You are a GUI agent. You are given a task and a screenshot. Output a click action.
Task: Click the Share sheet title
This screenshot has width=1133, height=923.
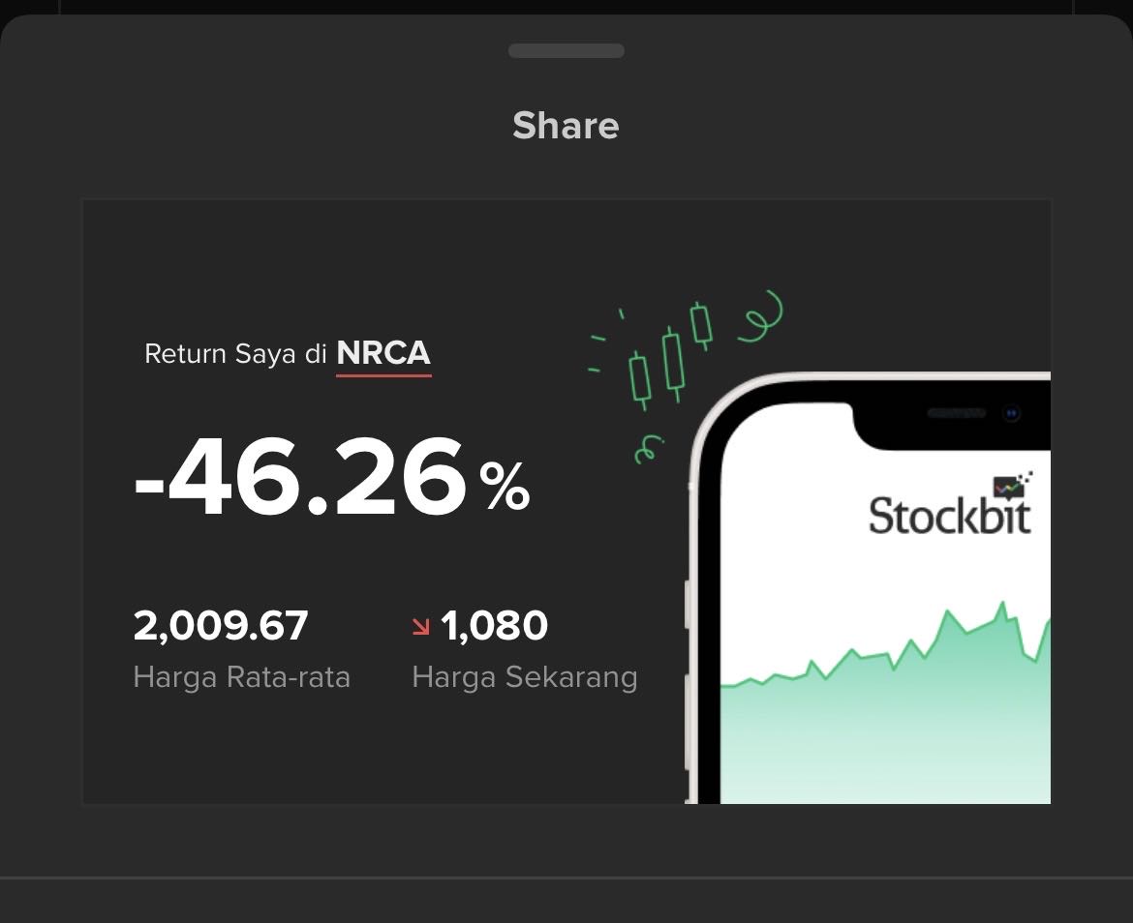pyautogui.click(x=566, y=126)
